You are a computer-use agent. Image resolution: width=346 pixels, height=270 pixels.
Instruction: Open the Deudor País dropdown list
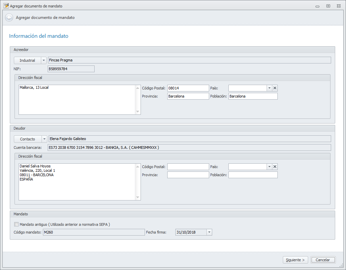pyautogui.click(x=269, y=167)
